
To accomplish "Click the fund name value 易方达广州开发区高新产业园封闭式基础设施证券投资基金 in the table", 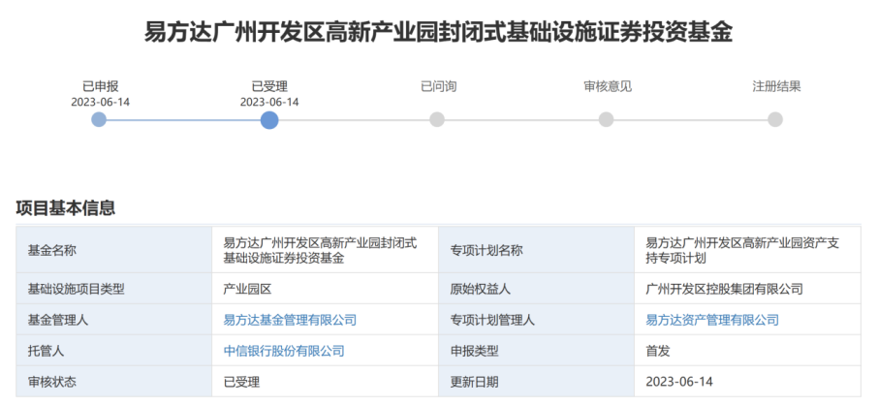I will tap(321, 250).
